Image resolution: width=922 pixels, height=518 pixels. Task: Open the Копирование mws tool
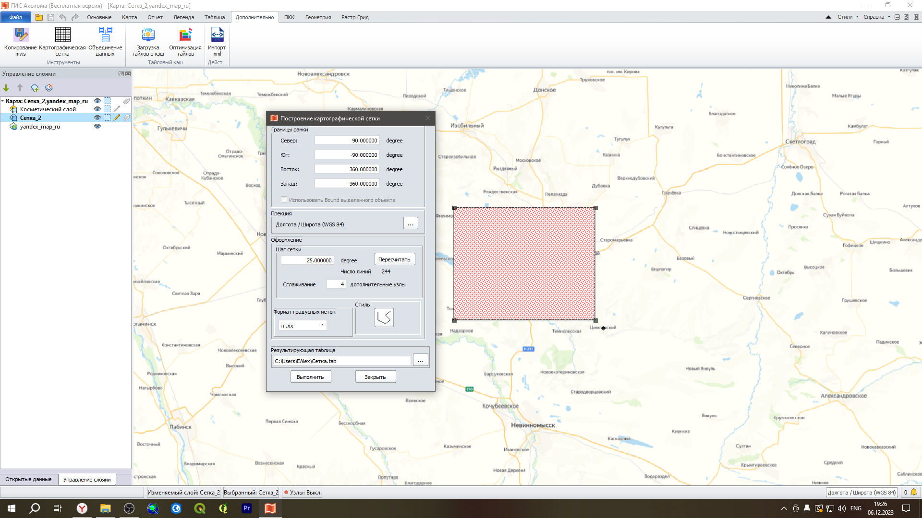tap(21, 35)
